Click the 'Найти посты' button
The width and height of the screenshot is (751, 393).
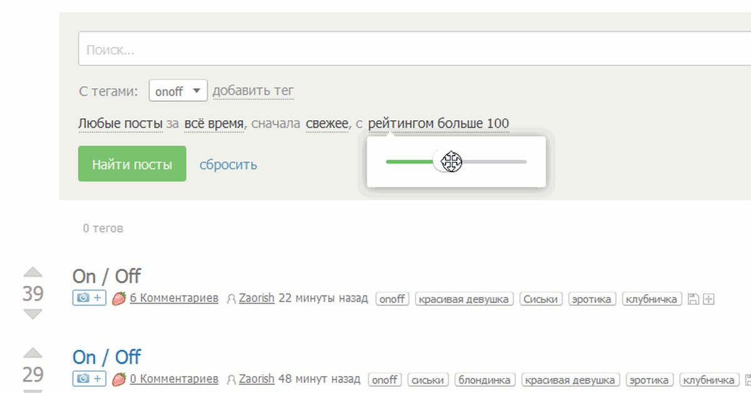pos(132,164)
